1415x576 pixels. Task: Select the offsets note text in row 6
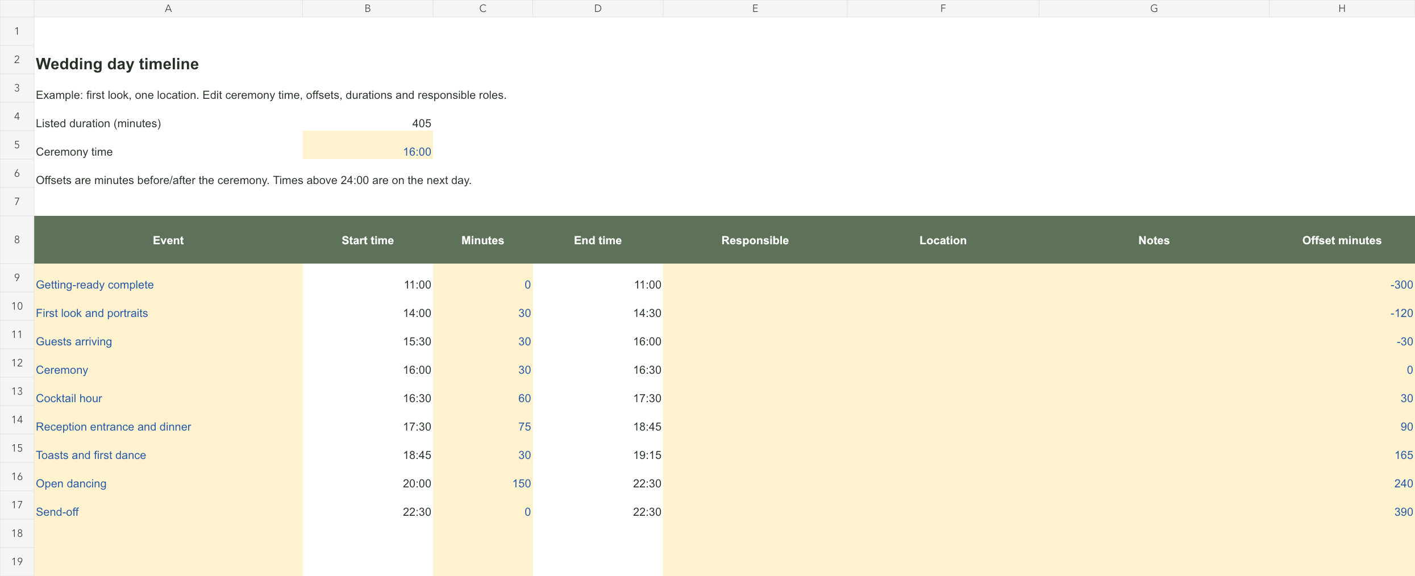(x=253, y=180)
